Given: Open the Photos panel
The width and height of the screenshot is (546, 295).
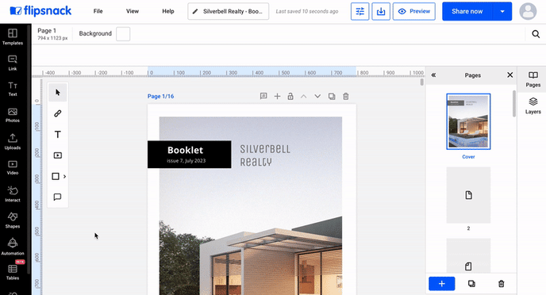Looking at the screenshot, I should 13,115.
